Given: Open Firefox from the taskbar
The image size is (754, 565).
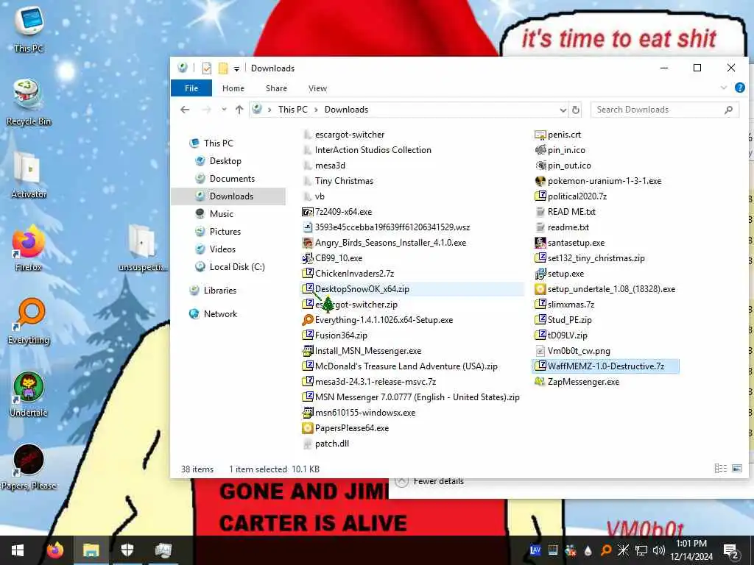Looking at the screenshot, I should [x=54, y=550].
